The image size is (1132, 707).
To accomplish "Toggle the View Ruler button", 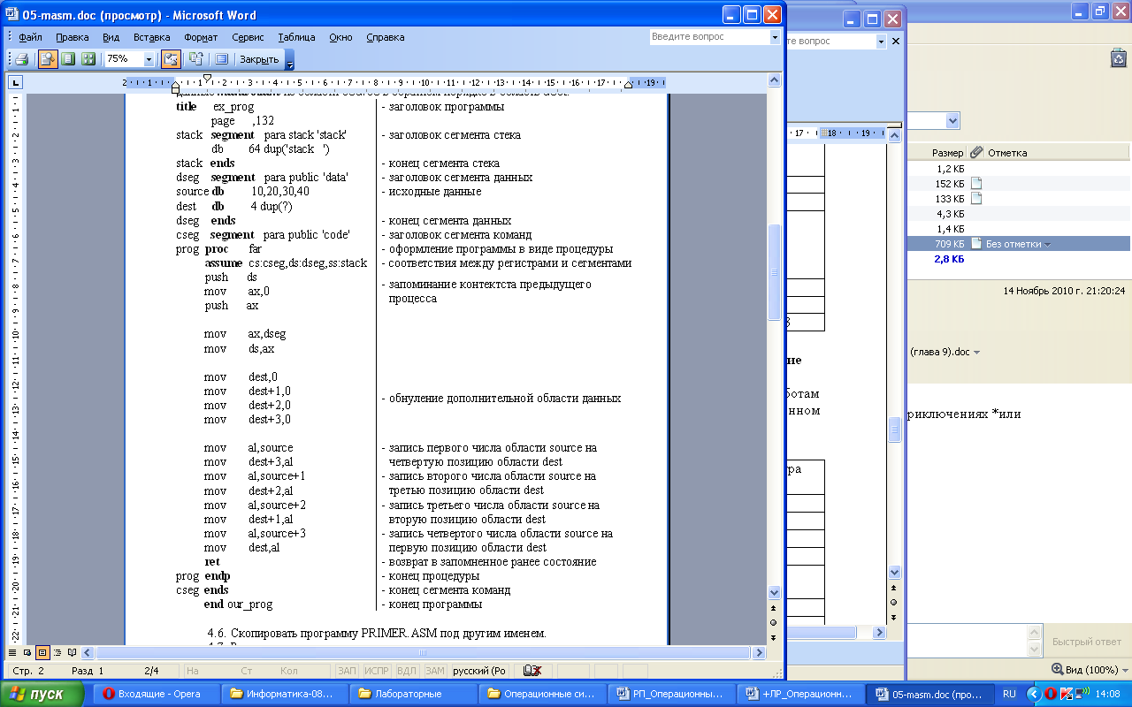I will [x=172, y=59].
